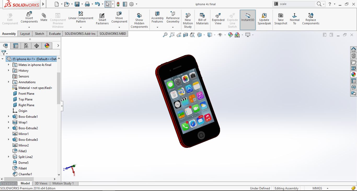Image resolution: width=357 pixels, height=191 pixels.
Task: Click the Help question mark
Action: tap(330, 4)
